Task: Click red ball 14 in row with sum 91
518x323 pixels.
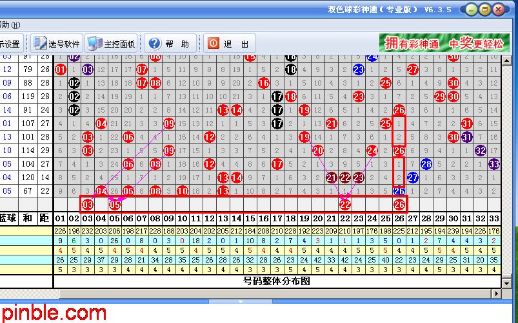Action: tap(237, 110)
